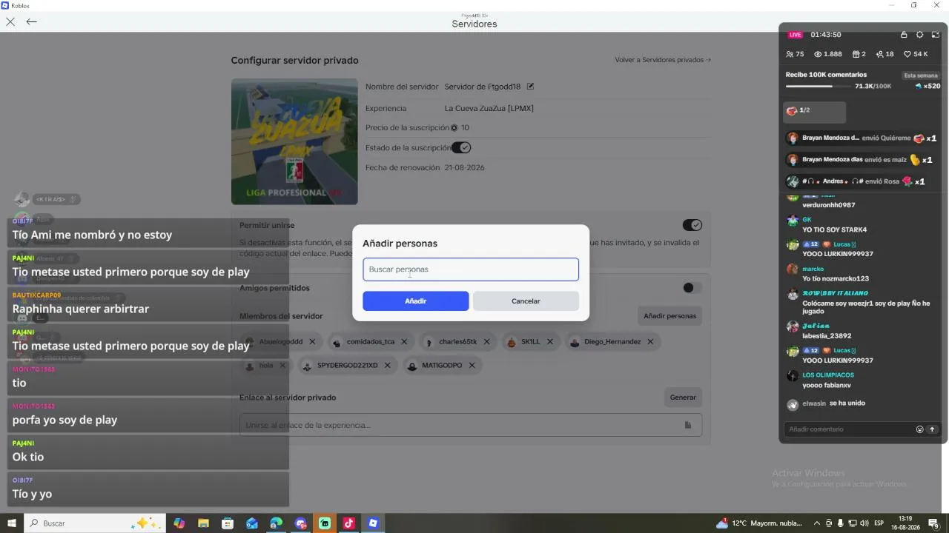Click the LIVE badge in stream panel
The image size is (949, 533).
pos(796,35)
